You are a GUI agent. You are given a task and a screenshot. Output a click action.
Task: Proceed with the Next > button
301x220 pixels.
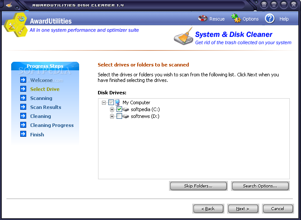coord(243,209)
